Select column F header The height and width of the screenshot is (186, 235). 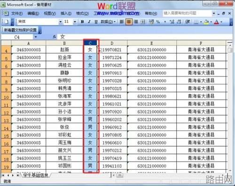click(x=201, y=43)
